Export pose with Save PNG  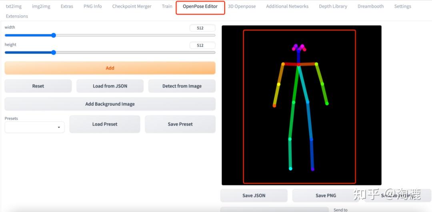tap(326, 196)
